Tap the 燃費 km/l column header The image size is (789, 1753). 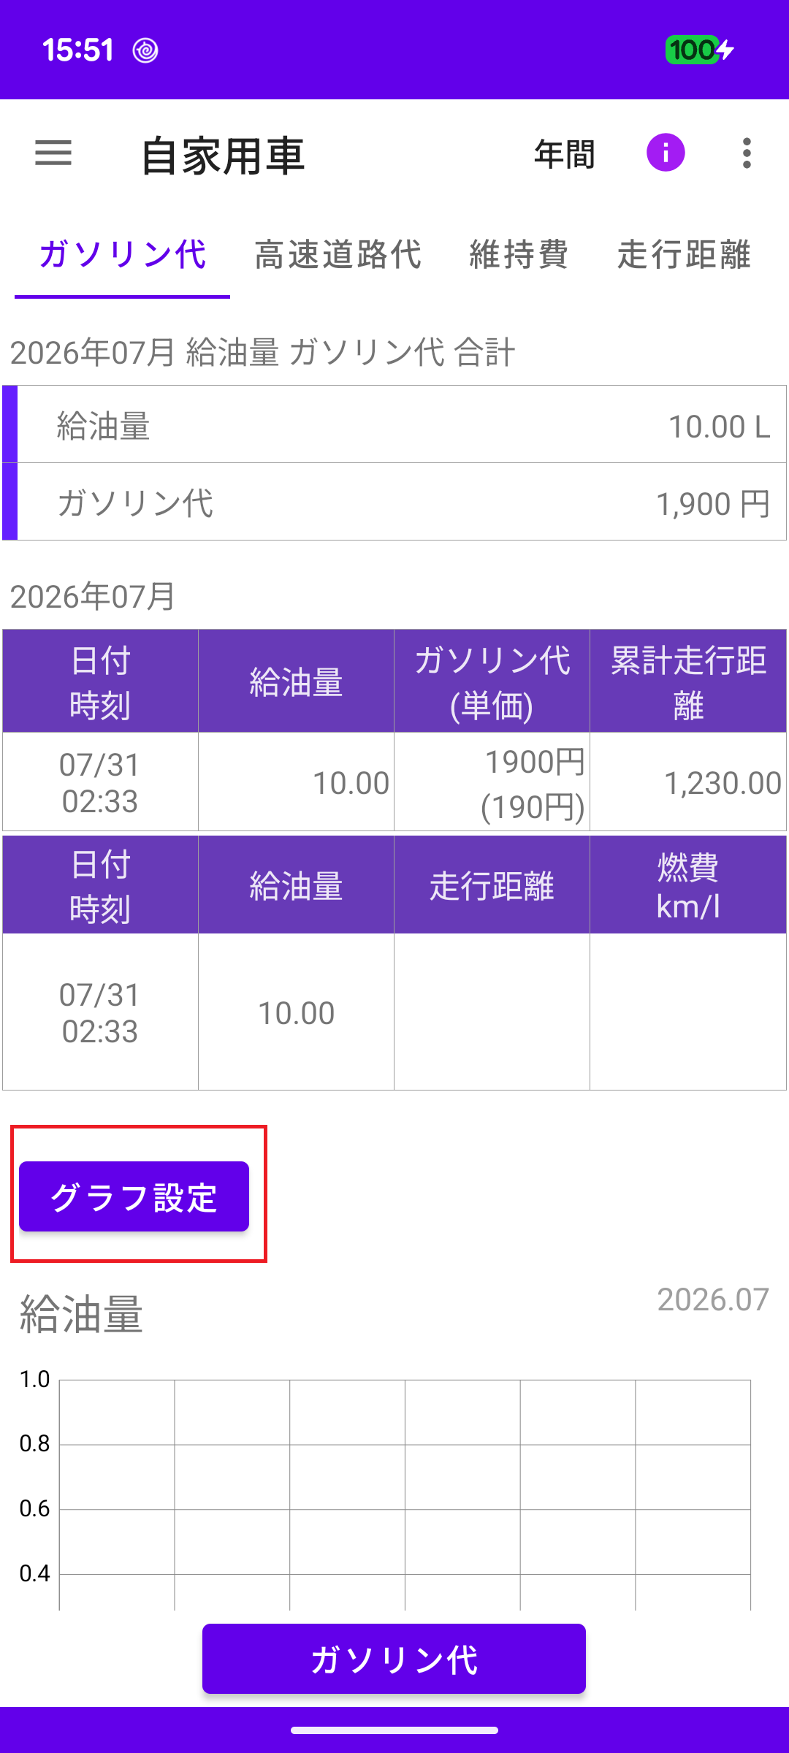click(x=688, y=885)
